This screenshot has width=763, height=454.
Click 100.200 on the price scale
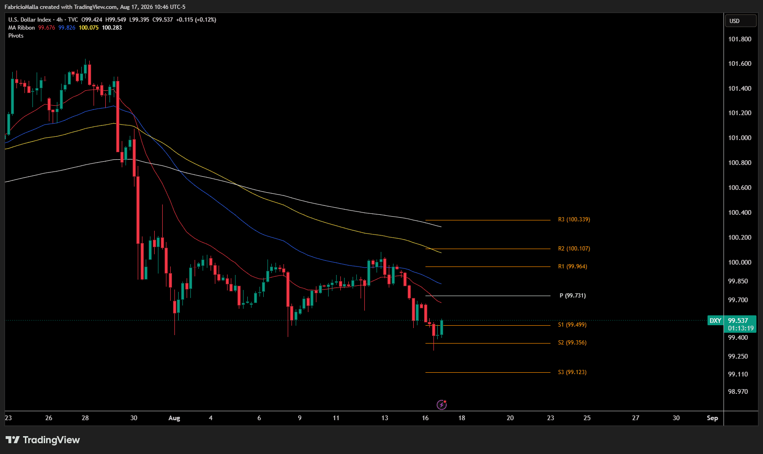740,237
